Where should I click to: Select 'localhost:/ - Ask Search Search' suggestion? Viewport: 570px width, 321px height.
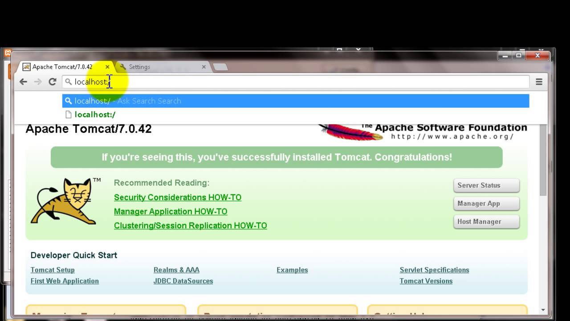(296, 101)
